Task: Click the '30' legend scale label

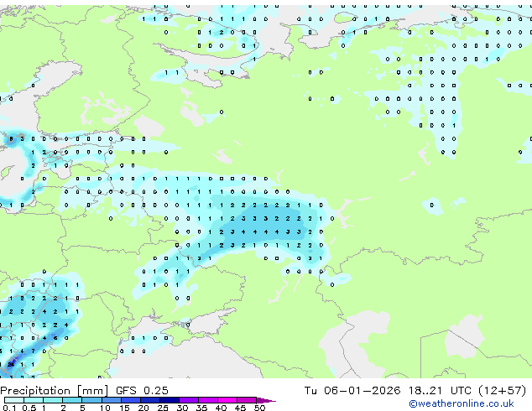Action: point(182,408)
